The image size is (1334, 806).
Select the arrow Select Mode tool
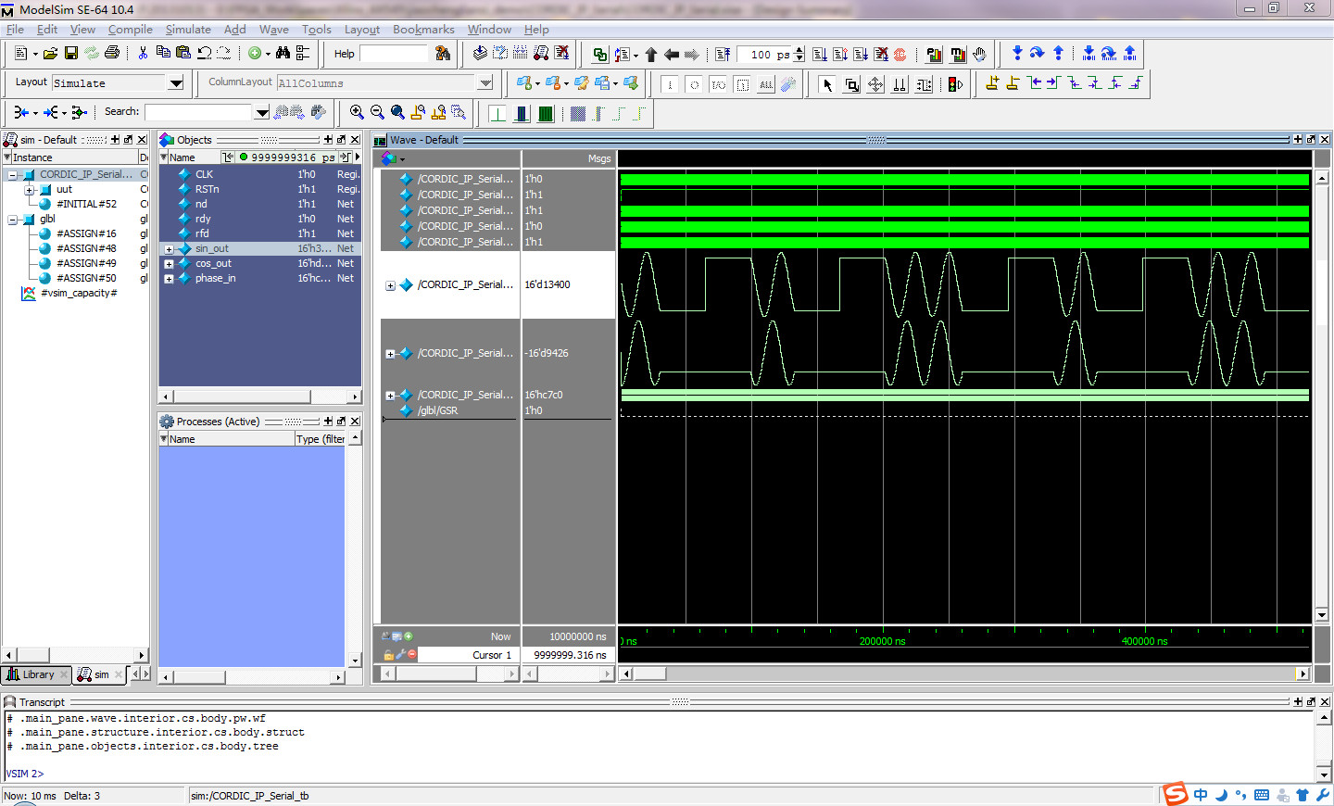point(827,84)
